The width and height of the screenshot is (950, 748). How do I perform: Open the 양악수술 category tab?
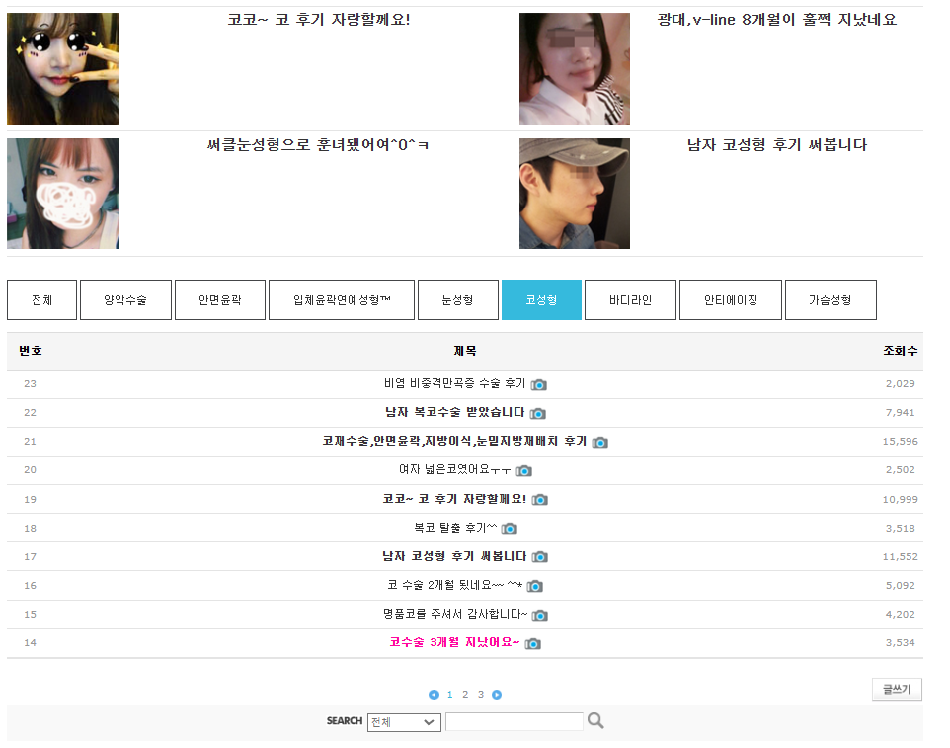[125, 300]
